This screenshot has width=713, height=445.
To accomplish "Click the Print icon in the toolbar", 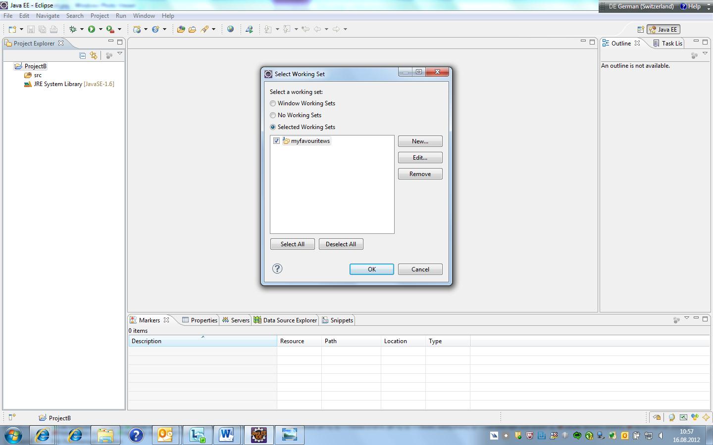I will (53, 29).
